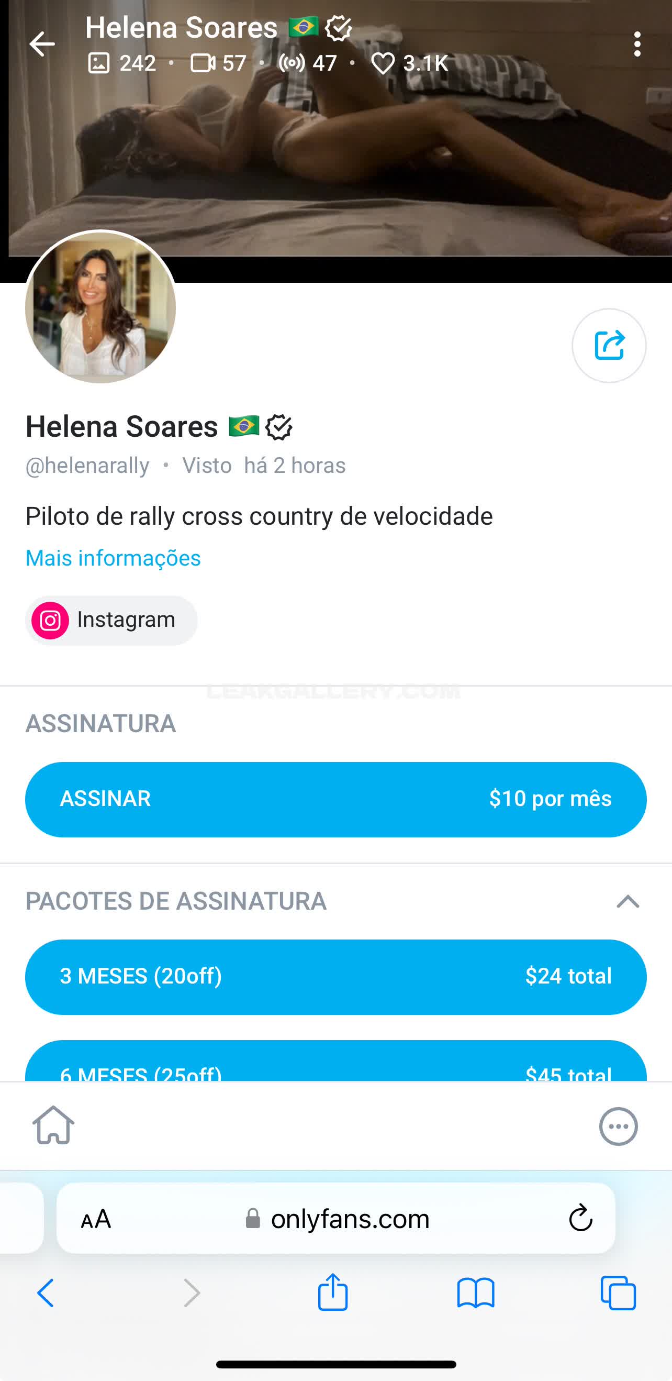The width and height of the screenshot is (672, 1381).
Task: Open the Safari share sheet icon
Action: click(333, 1292)
